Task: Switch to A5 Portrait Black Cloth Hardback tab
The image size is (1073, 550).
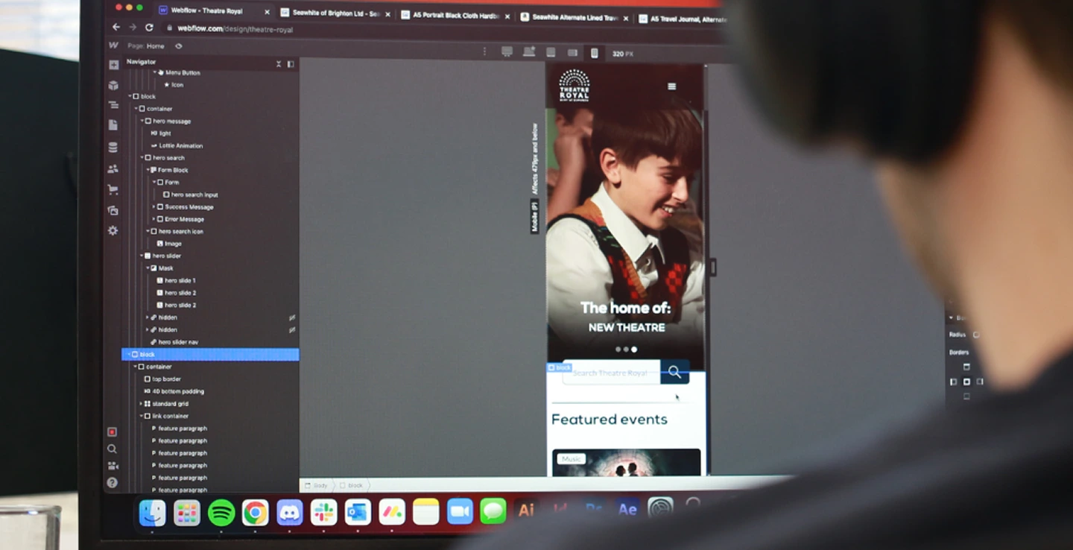Action: [456, 16]
